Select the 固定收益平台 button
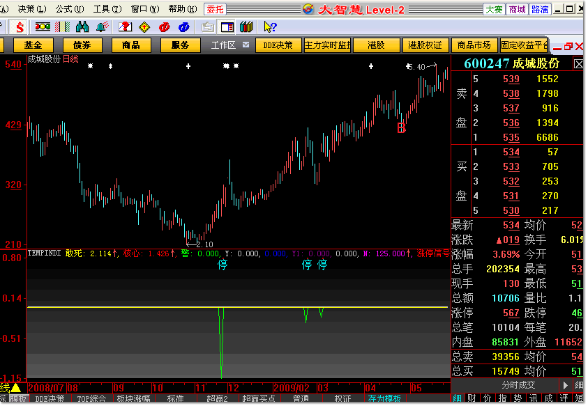This screenshot has height=406, width=588. 524,45
